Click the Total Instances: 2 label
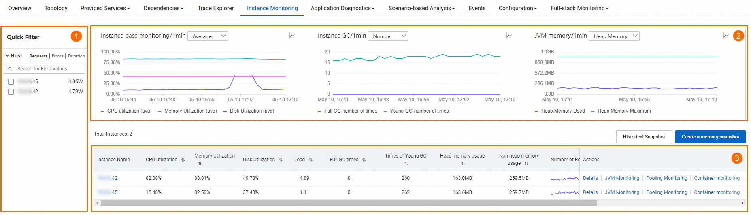This screenshot has height=215, width=751. click(x=113, y=134)
